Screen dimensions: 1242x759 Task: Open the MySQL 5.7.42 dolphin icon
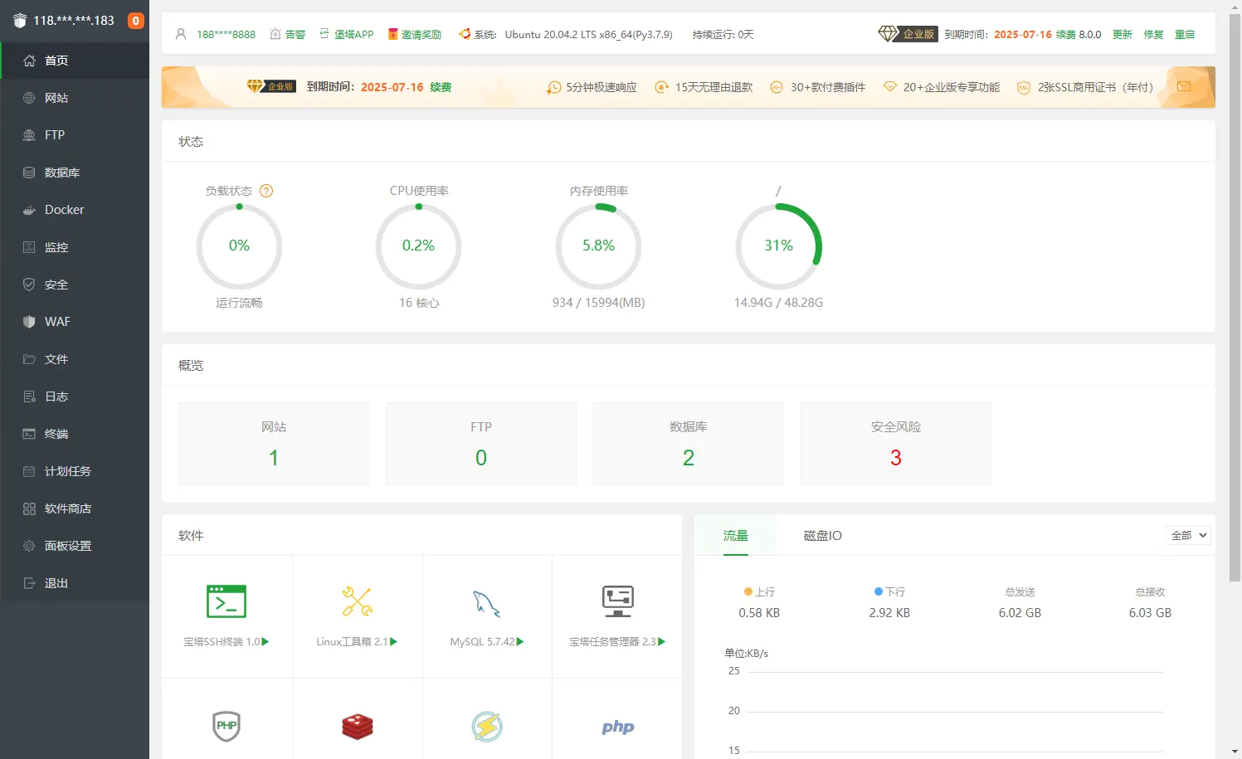point(487,604)
